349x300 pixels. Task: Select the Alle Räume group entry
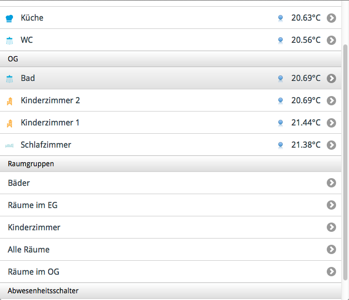coord(171,249)
